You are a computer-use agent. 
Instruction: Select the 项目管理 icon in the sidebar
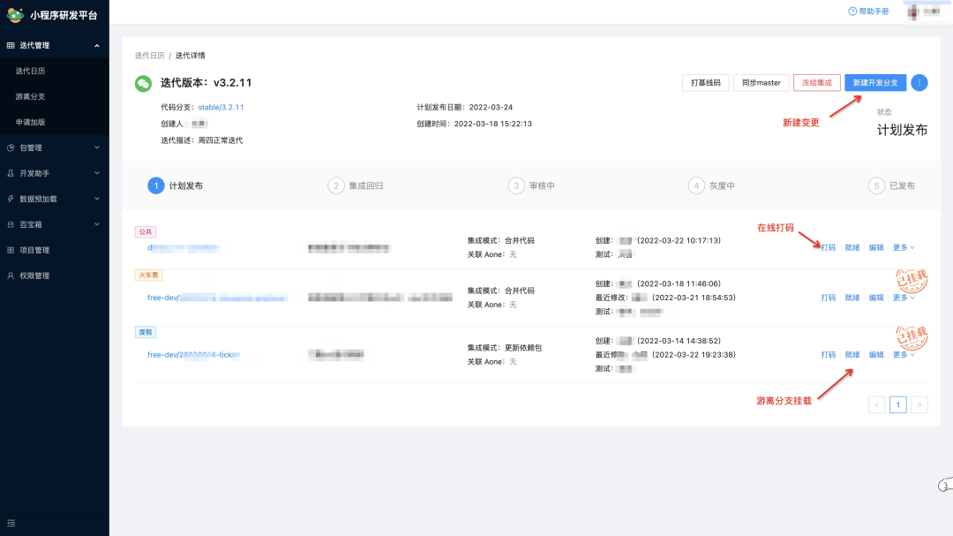coord(13,250)
